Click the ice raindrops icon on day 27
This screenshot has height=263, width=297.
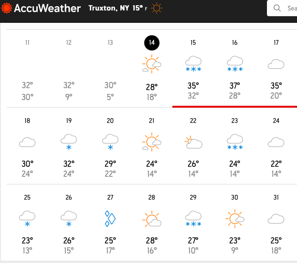(x=110, y=219)
